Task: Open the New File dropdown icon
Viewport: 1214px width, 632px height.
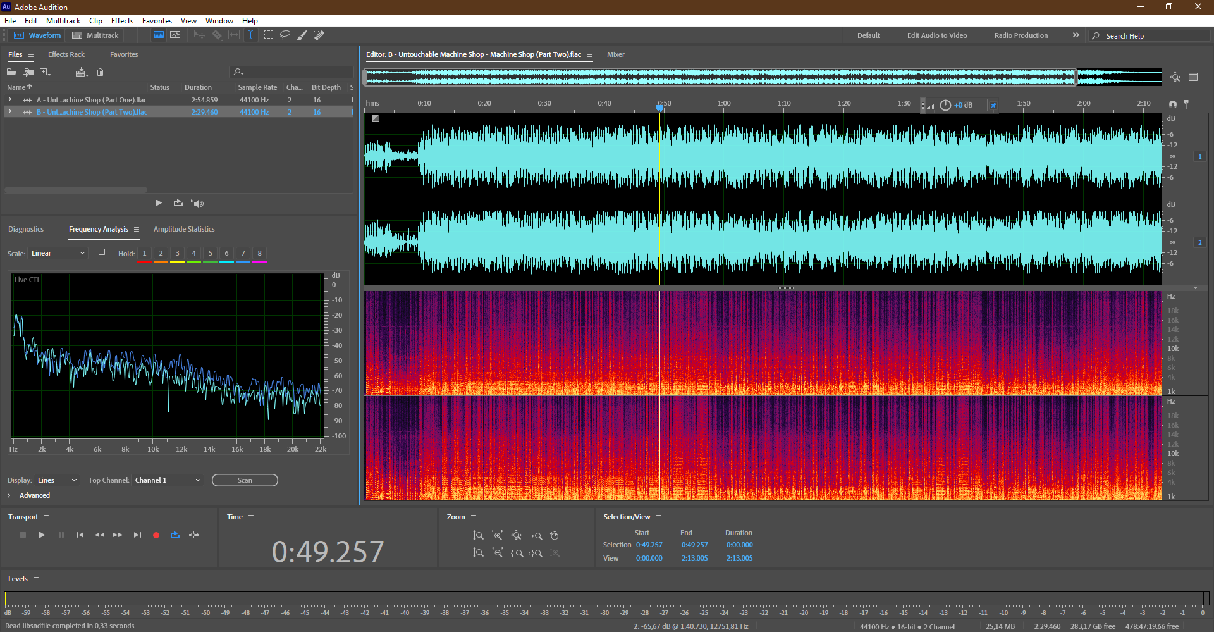Action: (x=45, y=72)
